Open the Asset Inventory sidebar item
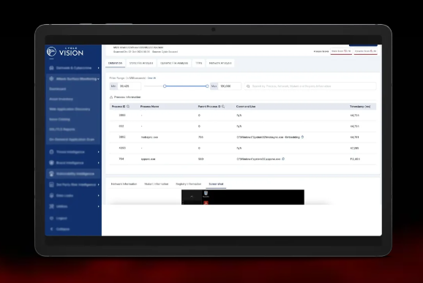423x283 pixels. (61, 99)
